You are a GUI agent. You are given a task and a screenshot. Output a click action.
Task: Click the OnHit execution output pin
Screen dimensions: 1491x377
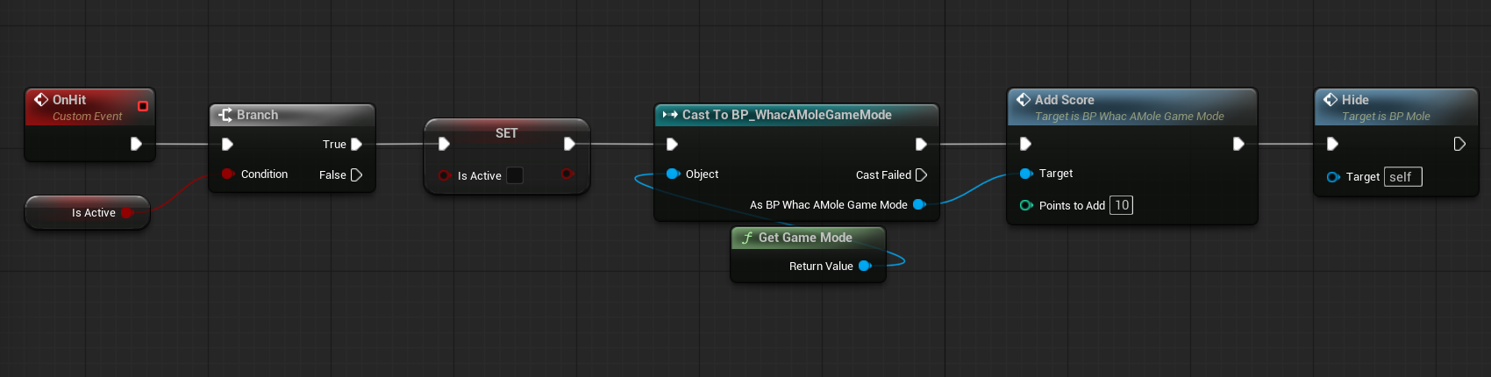[x=136, y=144]
